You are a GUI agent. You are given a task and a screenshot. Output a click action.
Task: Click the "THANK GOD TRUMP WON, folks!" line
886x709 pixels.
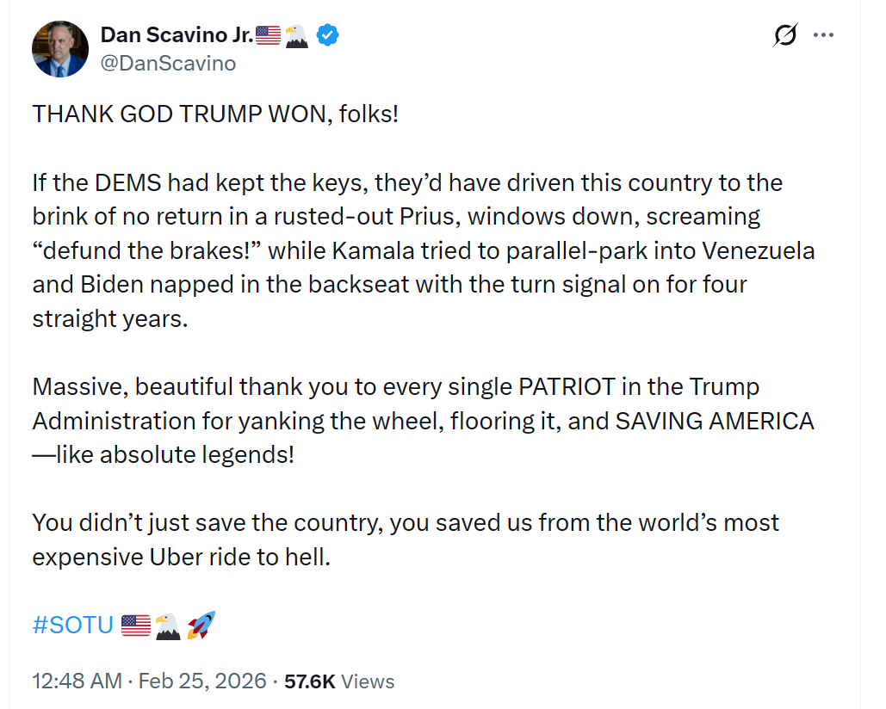pos(215,114)
